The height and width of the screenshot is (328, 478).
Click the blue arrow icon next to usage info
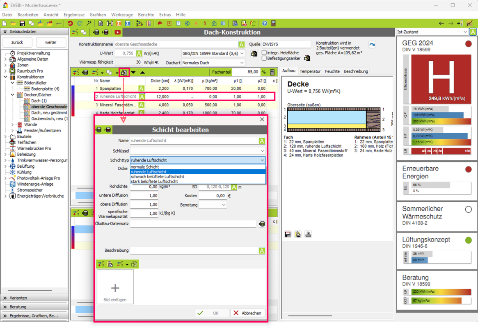(372, 45)
